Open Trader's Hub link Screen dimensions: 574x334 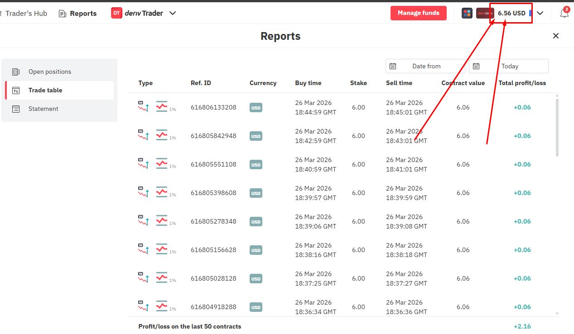pyautogui.click(x=26, y=13)
